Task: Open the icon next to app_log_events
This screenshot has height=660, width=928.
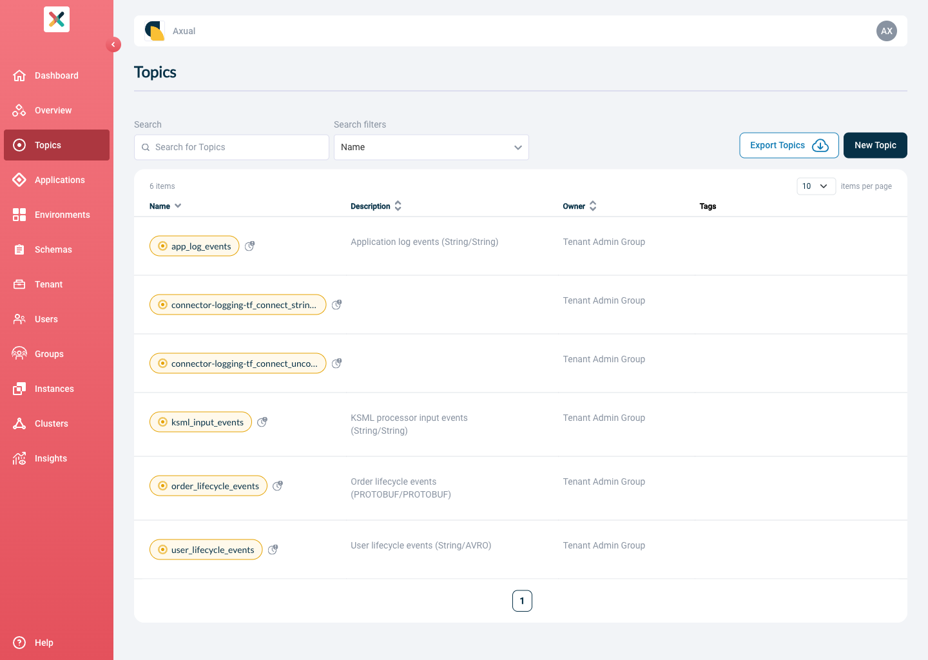Action: [x=250, y=246]
